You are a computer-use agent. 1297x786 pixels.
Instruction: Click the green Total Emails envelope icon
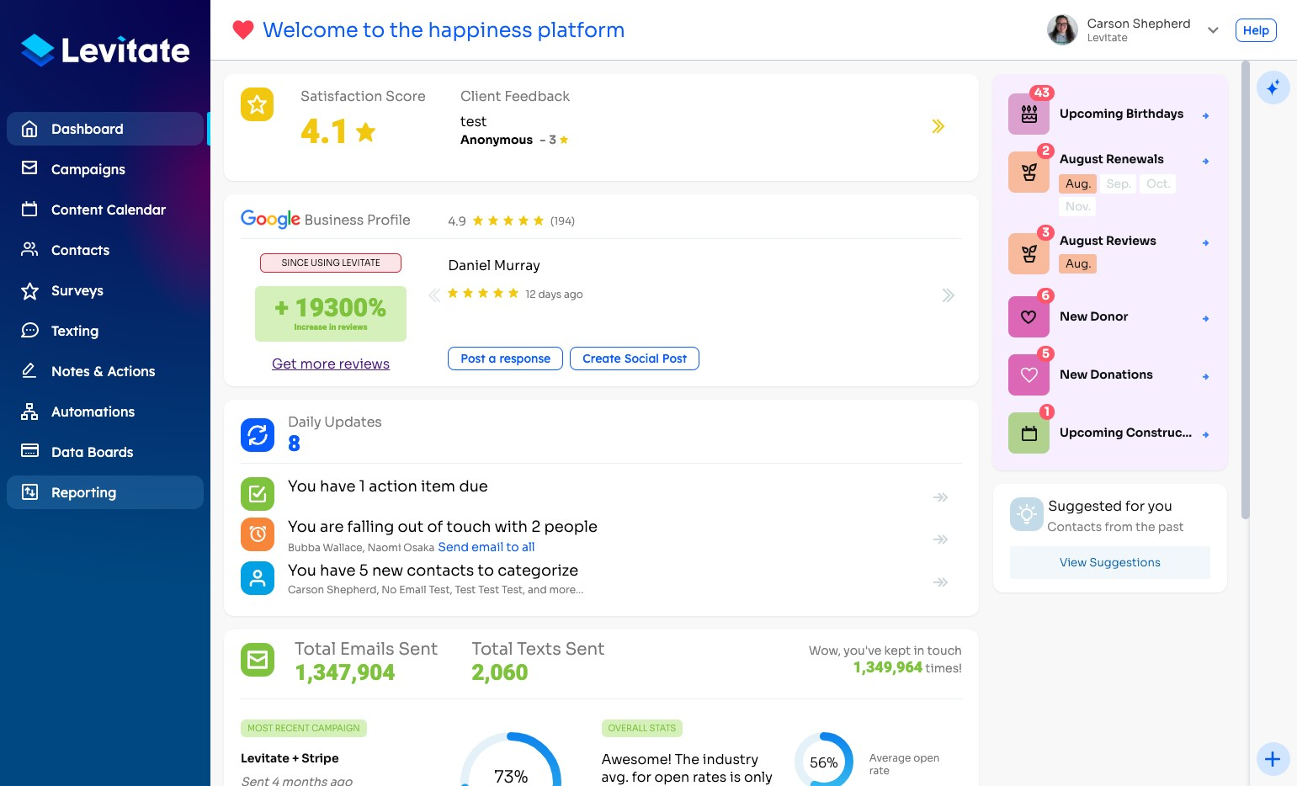(258, 660)
